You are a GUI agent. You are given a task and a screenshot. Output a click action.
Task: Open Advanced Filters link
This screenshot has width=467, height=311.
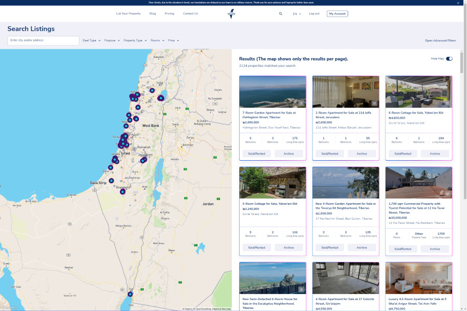(x=440, y=40)
